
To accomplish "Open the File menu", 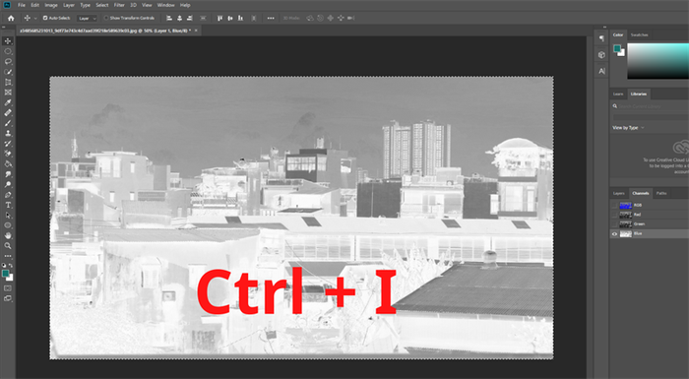I will pos(21,5).
